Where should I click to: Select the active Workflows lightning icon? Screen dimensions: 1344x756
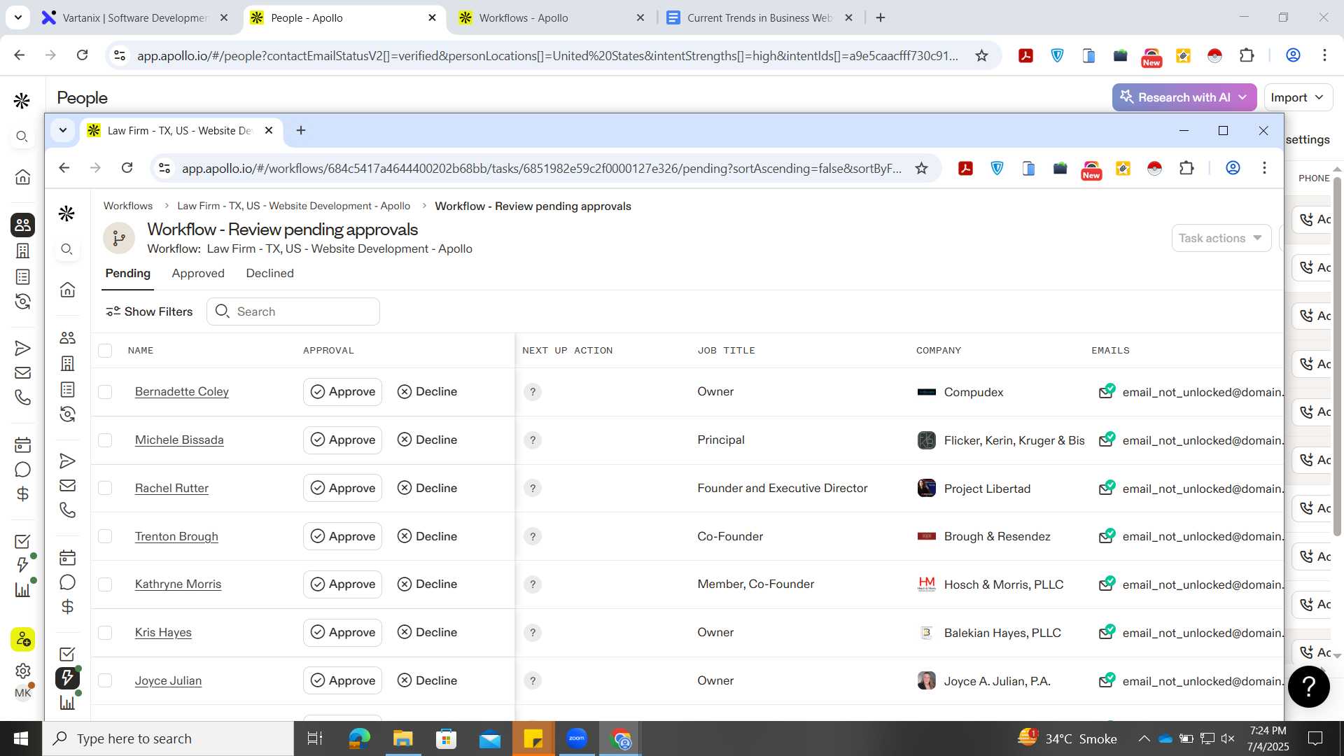(x=67, y=678)
